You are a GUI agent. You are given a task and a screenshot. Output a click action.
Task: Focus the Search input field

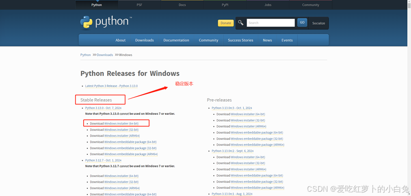(x=270, y=23)
